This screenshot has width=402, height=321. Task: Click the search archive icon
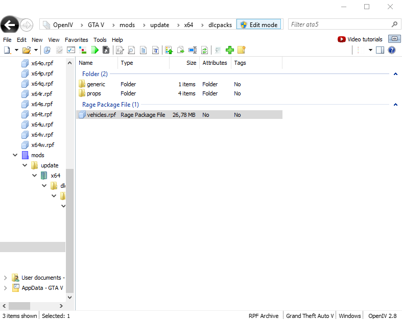(x=47, y=50)
